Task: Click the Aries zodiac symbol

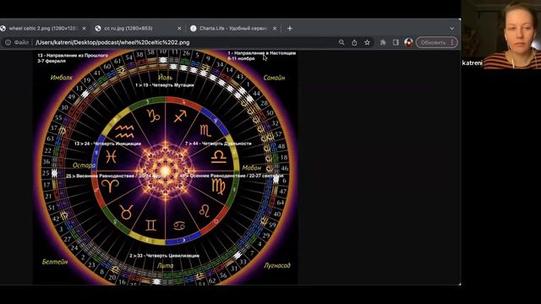Action: pos(110,186)
